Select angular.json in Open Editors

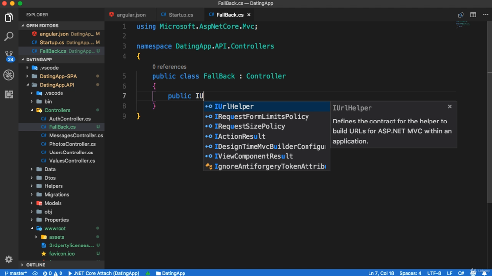[x=61, y=34]
